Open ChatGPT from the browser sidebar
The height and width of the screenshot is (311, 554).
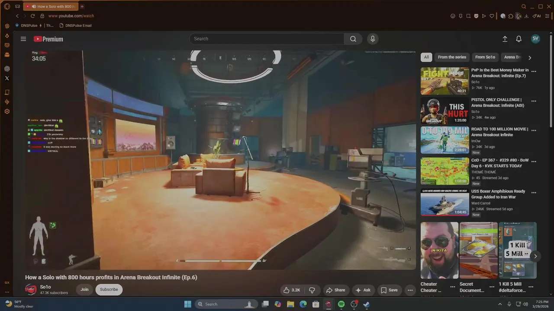[x=7, y=69]
